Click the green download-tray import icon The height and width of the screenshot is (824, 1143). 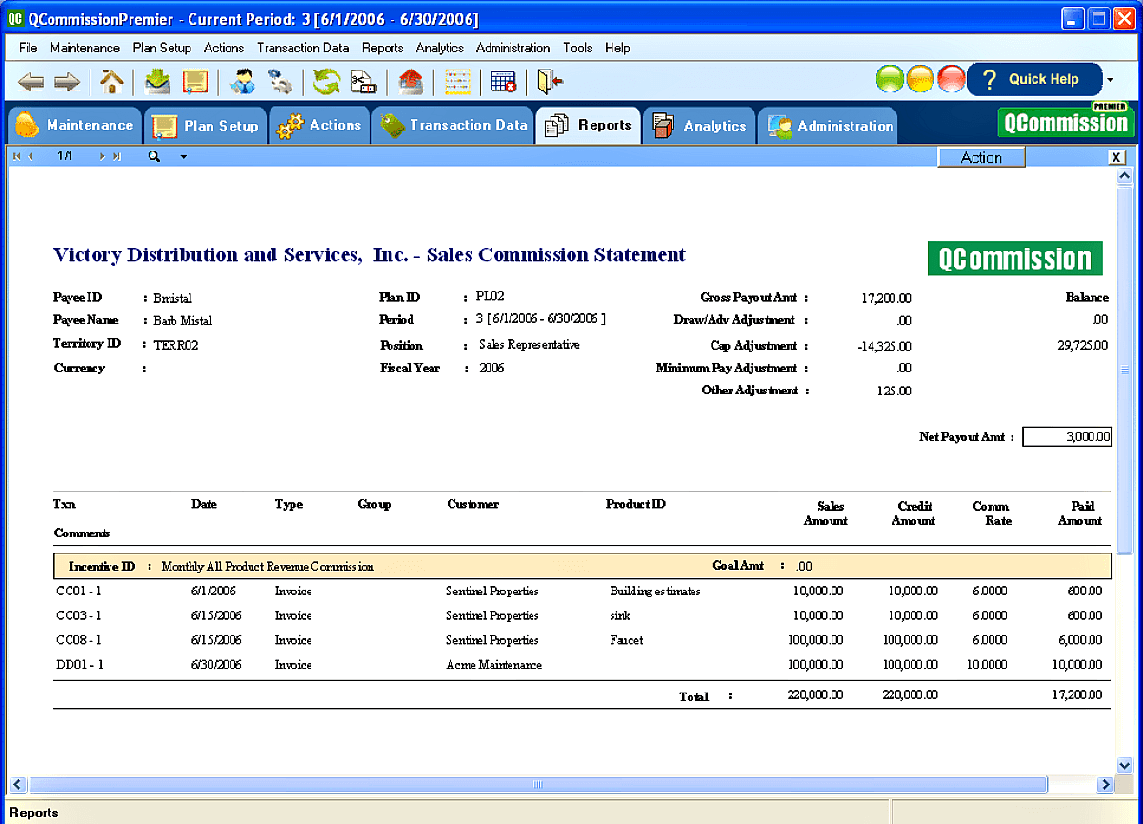[157, 82]
